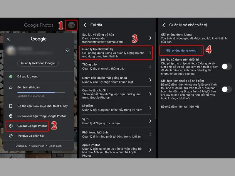The image size is (235, 176).
Task: Open the Chính sách link
Action: [x=55, y=146]
